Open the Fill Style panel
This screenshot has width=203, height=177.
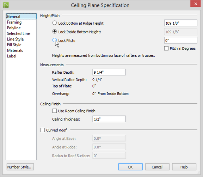tap(14, 45)
